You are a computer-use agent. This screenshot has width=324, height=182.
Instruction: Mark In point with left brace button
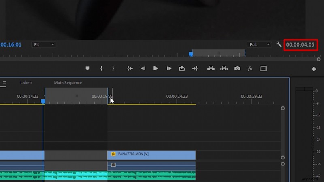point(101,68)
